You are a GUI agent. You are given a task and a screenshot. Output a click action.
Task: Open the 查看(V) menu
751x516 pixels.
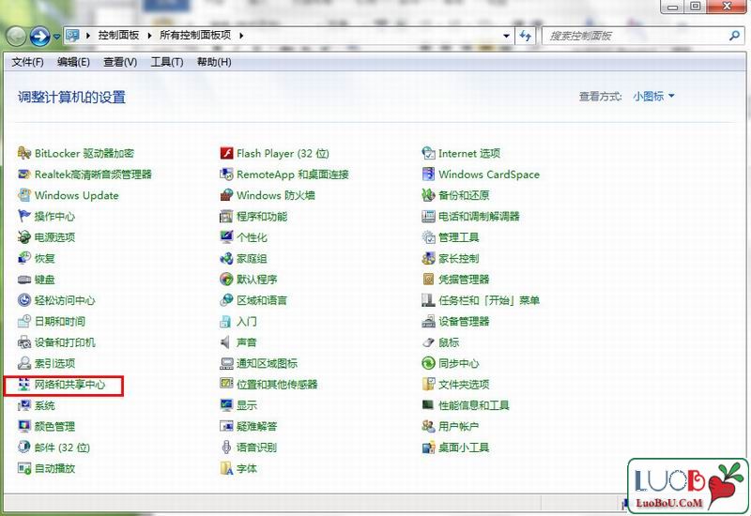pos(120,62)
